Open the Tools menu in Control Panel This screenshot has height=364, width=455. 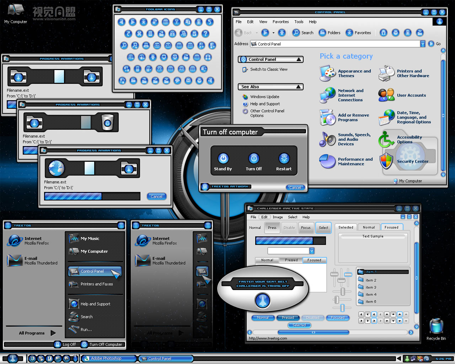click(x=299, y=22)
